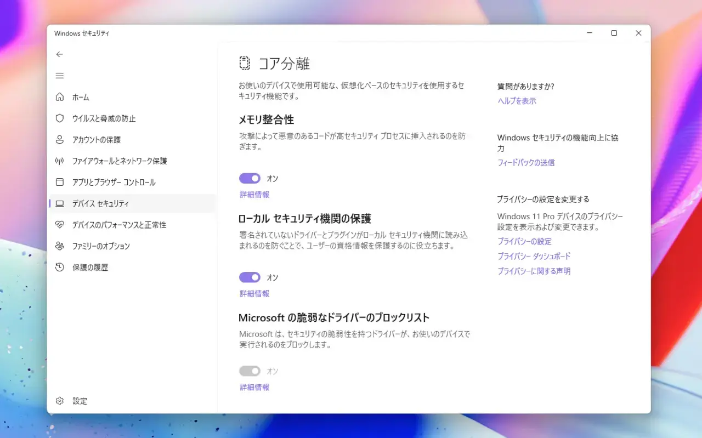702x438 pixels.
Task: Turn off the メモリ整合性 toggle
Action: (250, 178)
